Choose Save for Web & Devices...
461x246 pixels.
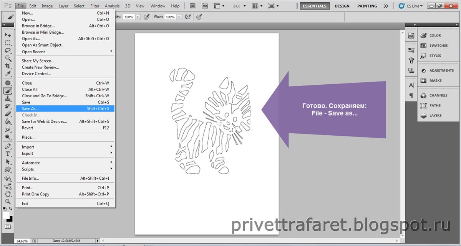65,121
